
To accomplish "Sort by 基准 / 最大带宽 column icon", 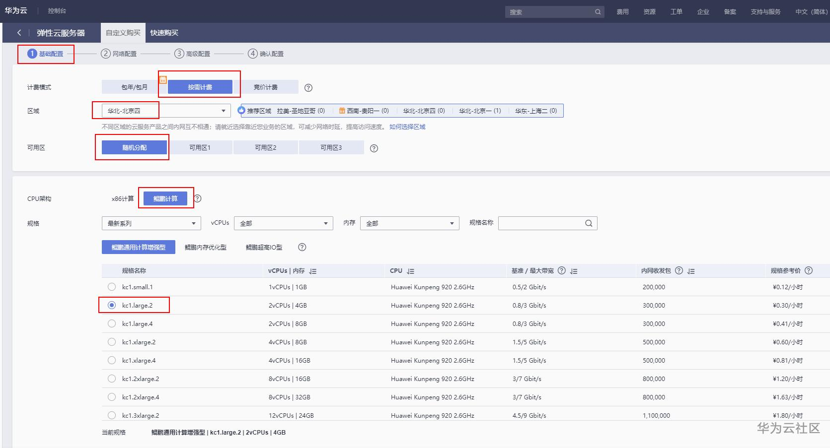I will [x=574, y=271].
